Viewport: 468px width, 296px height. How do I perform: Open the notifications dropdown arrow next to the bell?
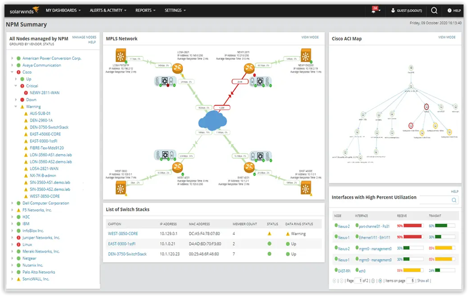point(379,11)
